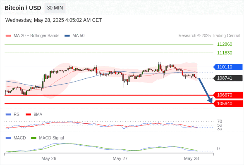
Task: Click the dark blue MA 50 legend swatch
Action: tap(67, 36)
